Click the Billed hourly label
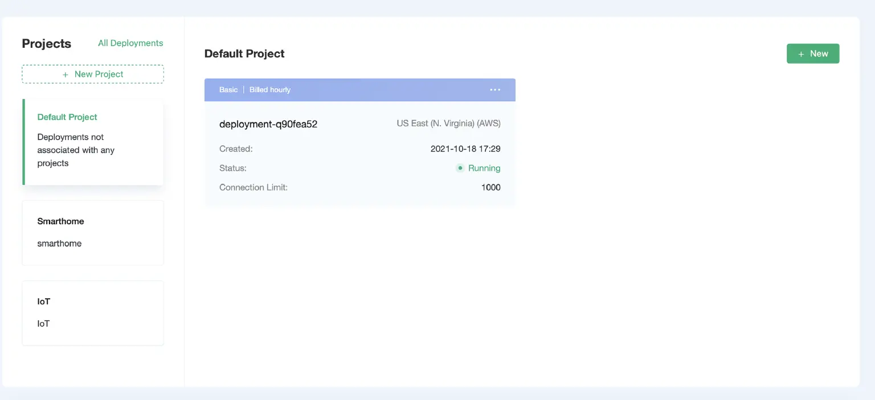 tap(269, 89)
